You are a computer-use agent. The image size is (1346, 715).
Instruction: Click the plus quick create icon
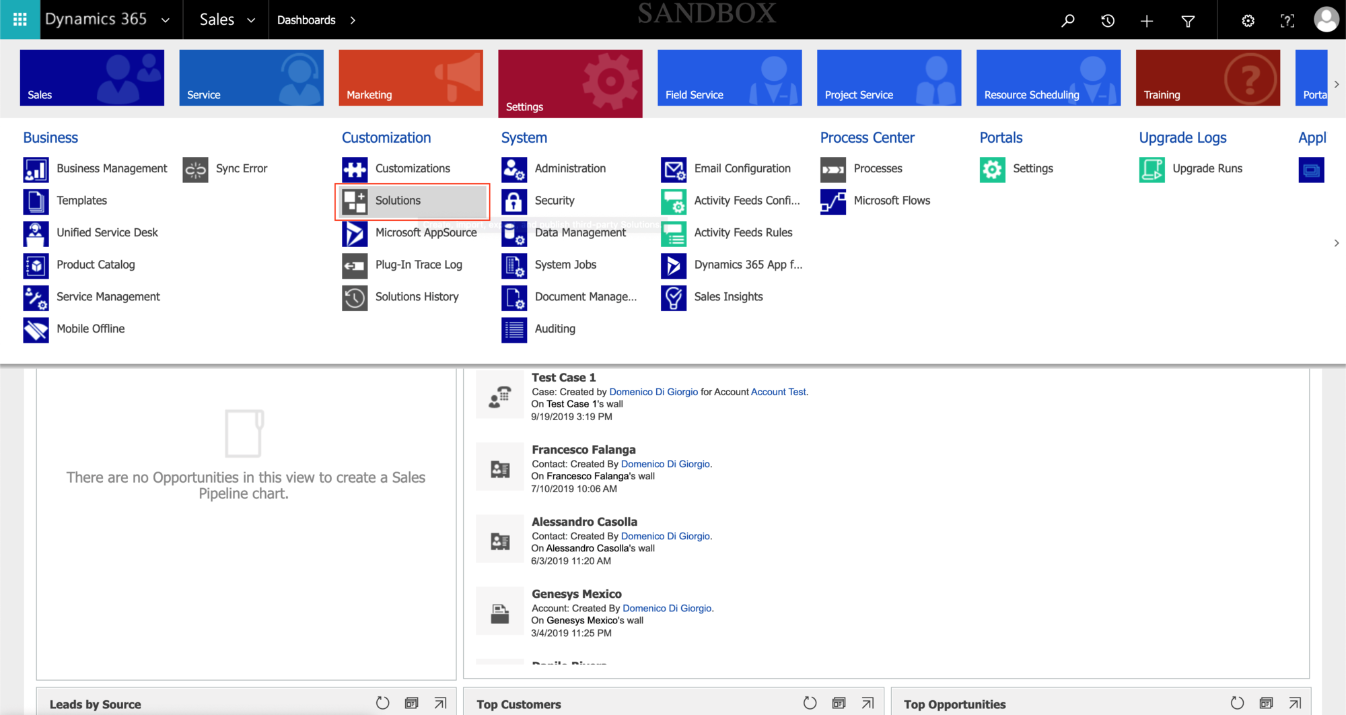(1147, 21)
